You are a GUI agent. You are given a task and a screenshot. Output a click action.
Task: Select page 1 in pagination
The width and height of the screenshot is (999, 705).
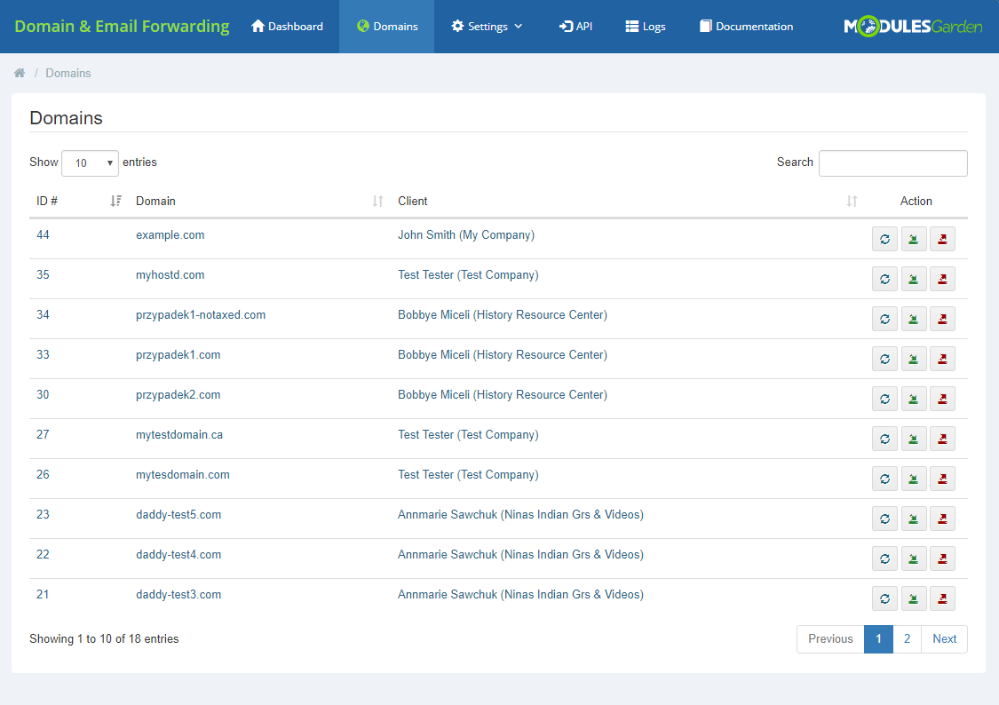click(x=878, y=638)
